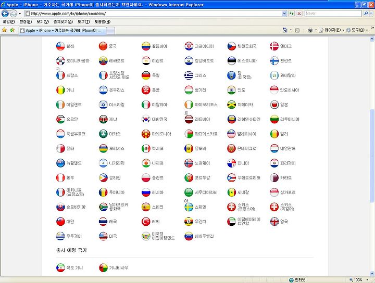
Task: Choose the United Kingdom flag icon
Action: point(274,222)
